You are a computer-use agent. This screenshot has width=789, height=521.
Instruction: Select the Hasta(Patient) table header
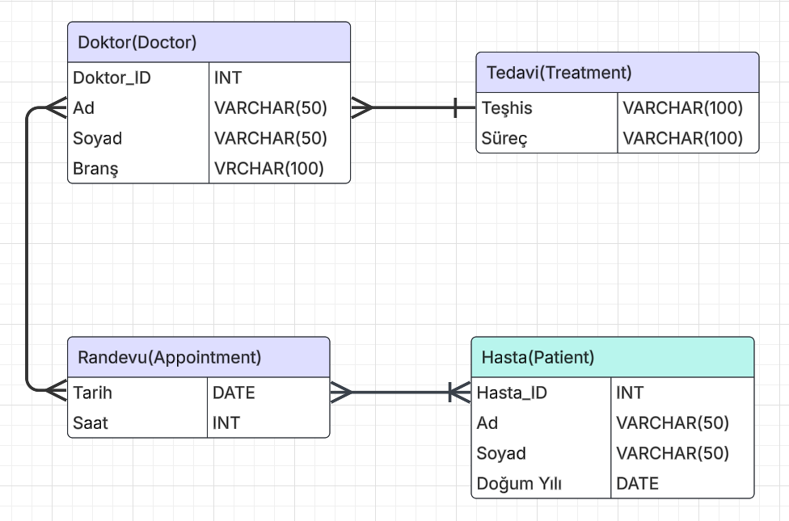pos(612,356)
